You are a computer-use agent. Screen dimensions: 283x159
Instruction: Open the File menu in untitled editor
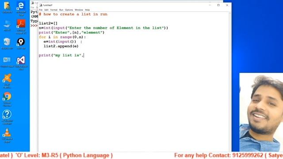coord(41,10)
